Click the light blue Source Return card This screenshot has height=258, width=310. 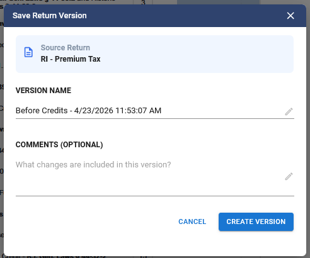tap(154, 54)
